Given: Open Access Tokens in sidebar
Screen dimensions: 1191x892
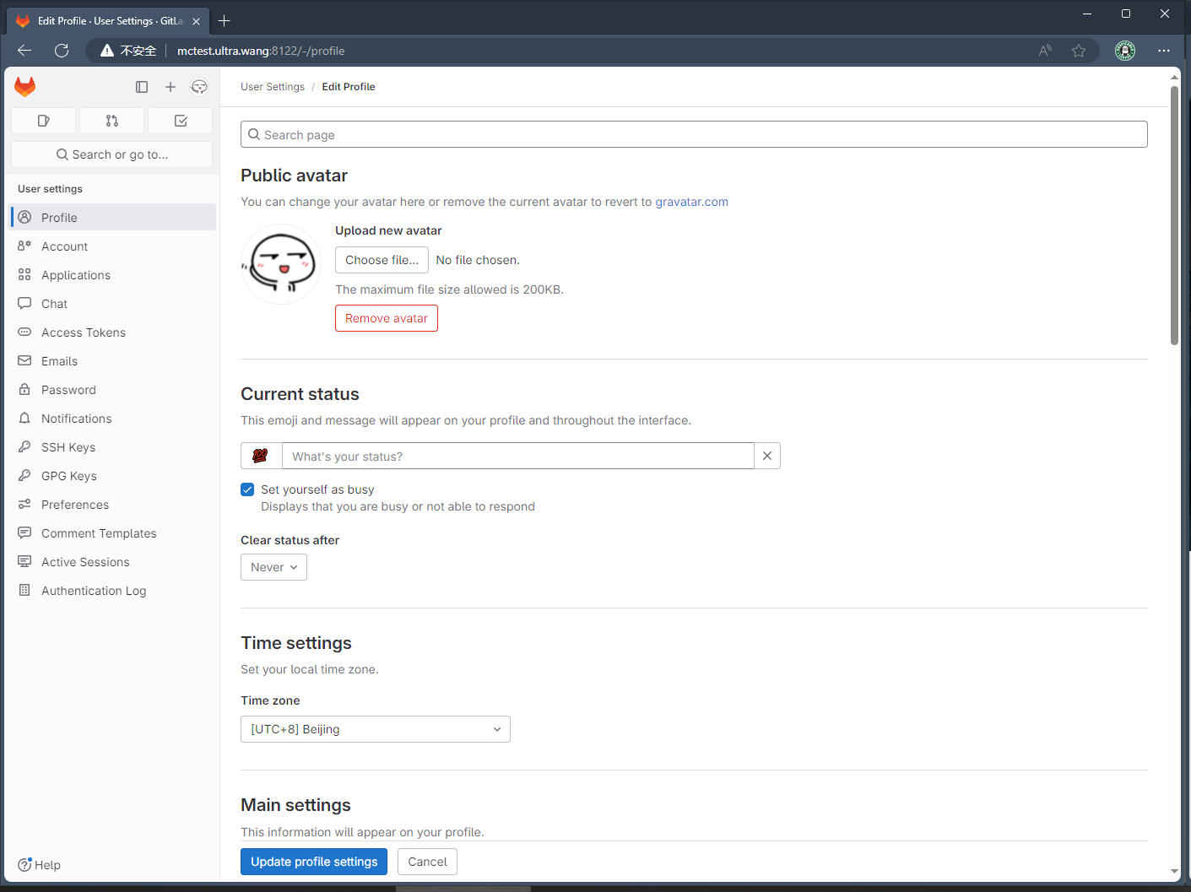Looking at the screenshot, I should point(84,332).
